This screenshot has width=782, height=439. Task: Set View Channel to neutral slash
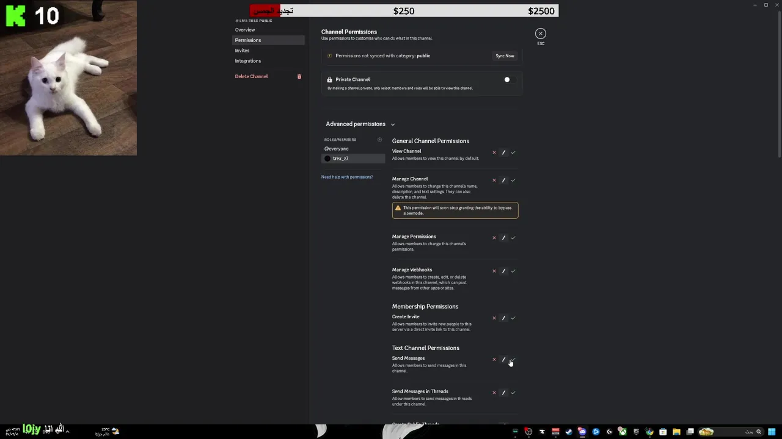[x=503, y=152]
